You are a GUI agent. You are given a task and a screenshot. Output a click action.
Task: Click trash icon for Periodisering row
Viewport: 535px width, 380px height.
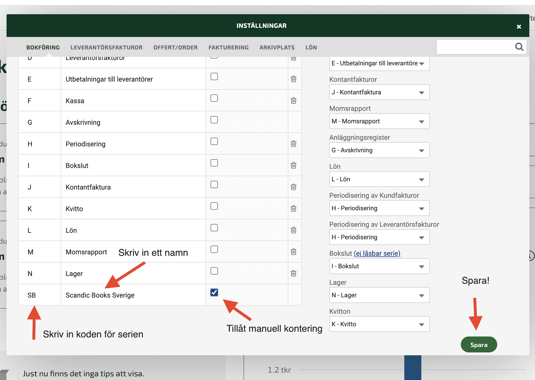pyautogui.click(x=293, y=144)
